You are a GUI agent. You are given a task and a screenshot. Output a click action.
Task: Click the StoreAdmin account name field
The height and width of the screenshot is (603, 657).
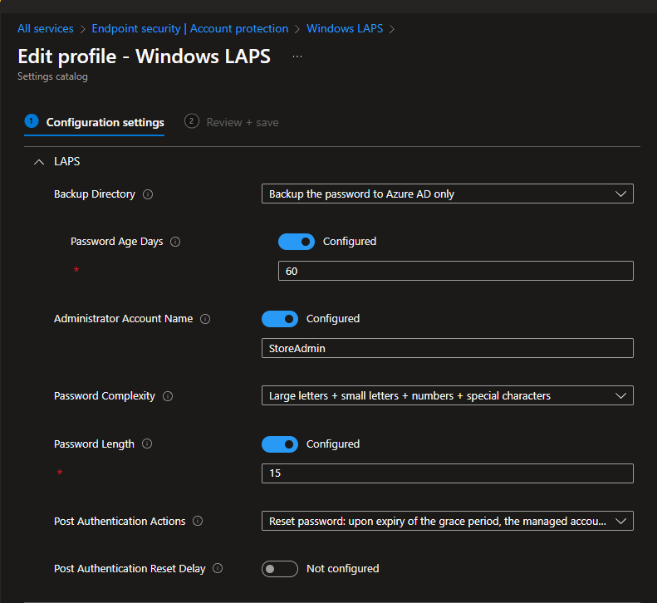[448, 348]
